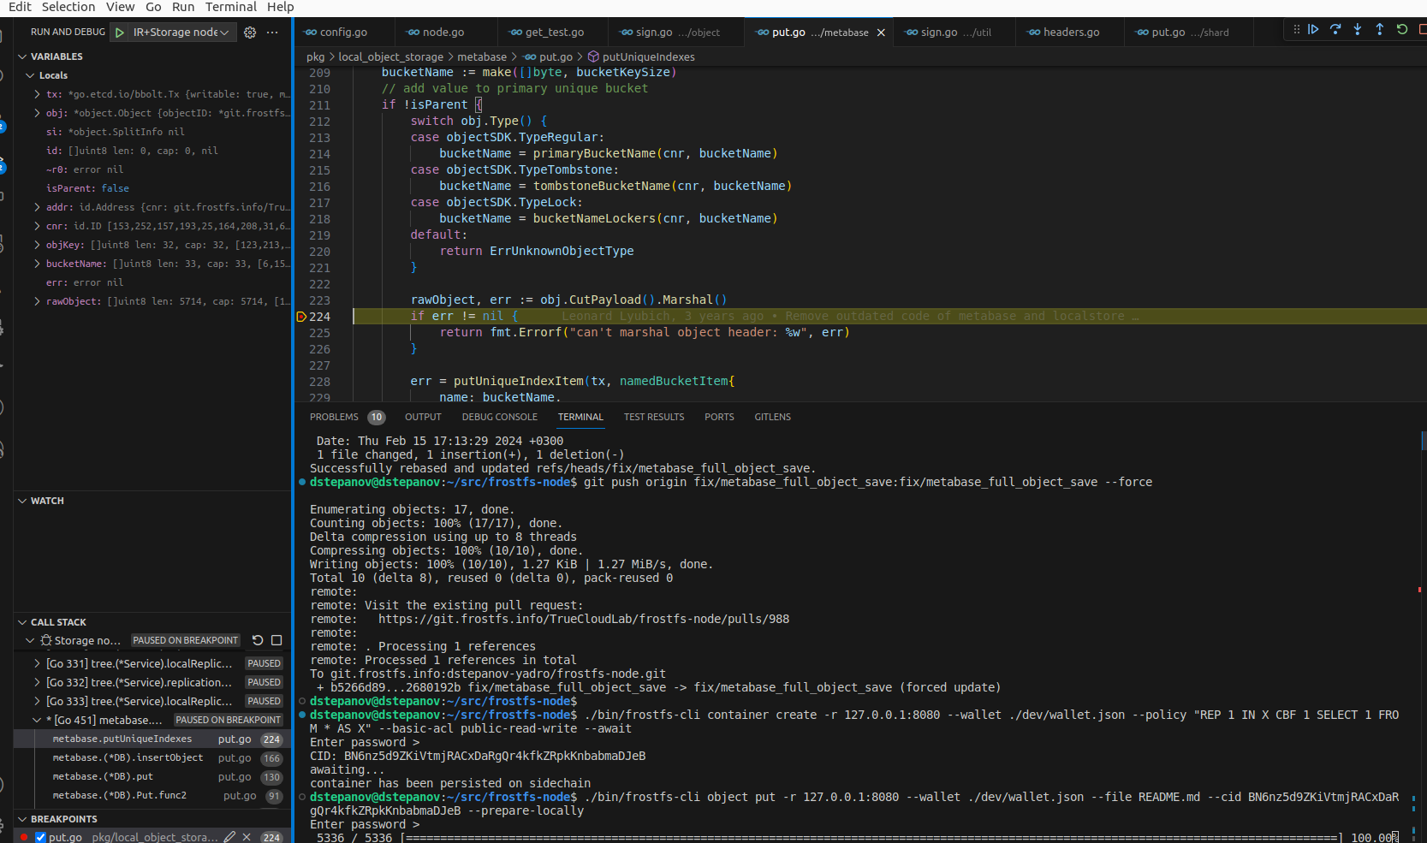1427x843 pixels.
Task: Click the metabase breadcrumb segment
Action: [482, 56]
